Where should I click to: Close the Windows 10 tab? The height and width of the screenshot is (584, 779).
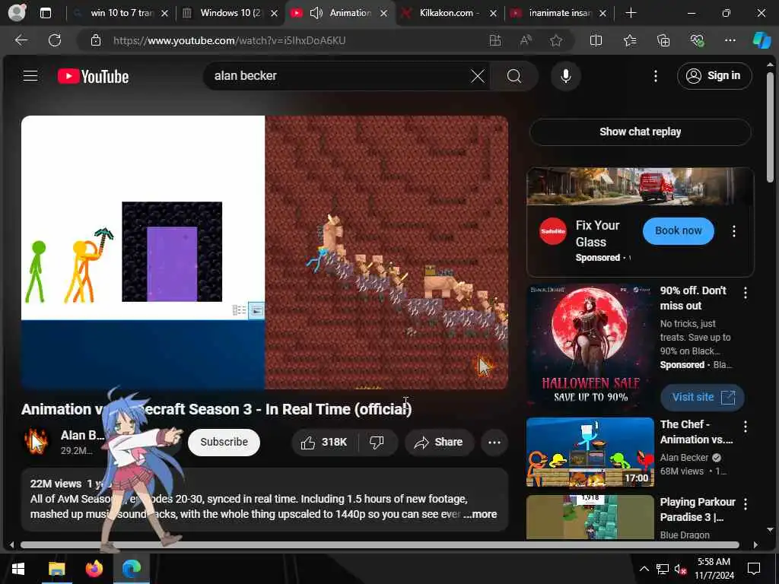click(x=274, y=14)
